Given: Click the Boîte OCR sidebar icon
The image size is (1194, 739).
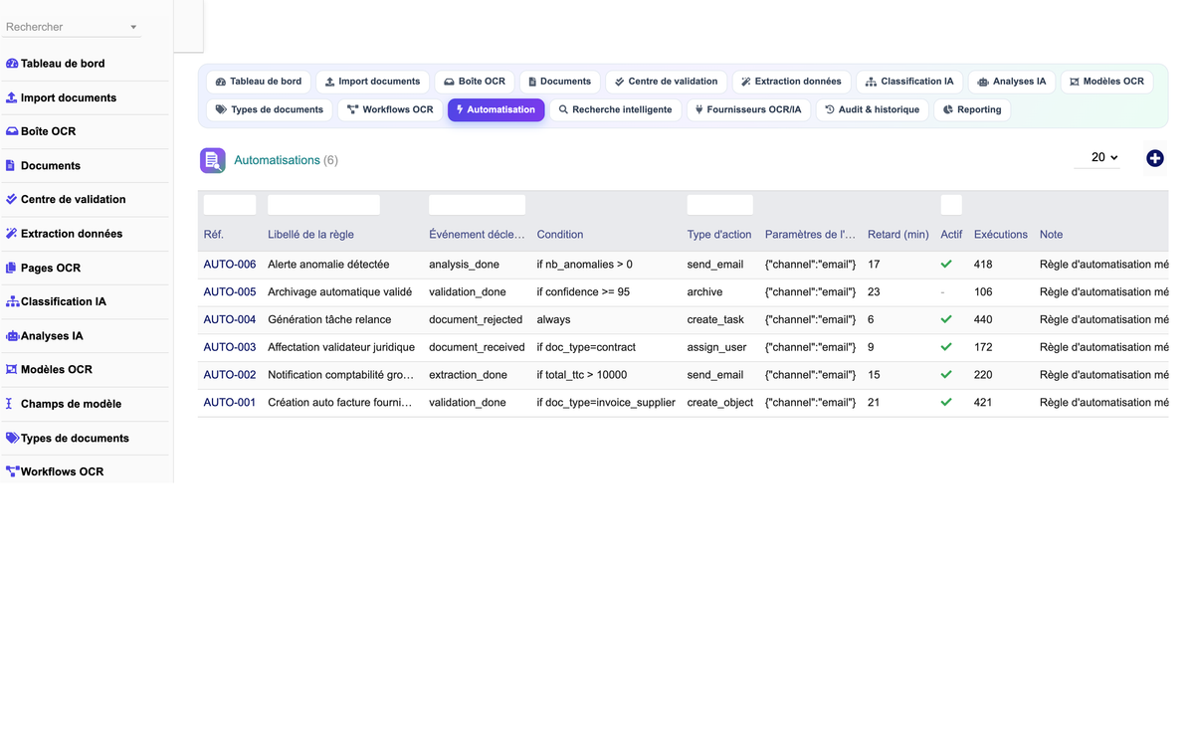Looking at the screenshot, I should point(12,131).
